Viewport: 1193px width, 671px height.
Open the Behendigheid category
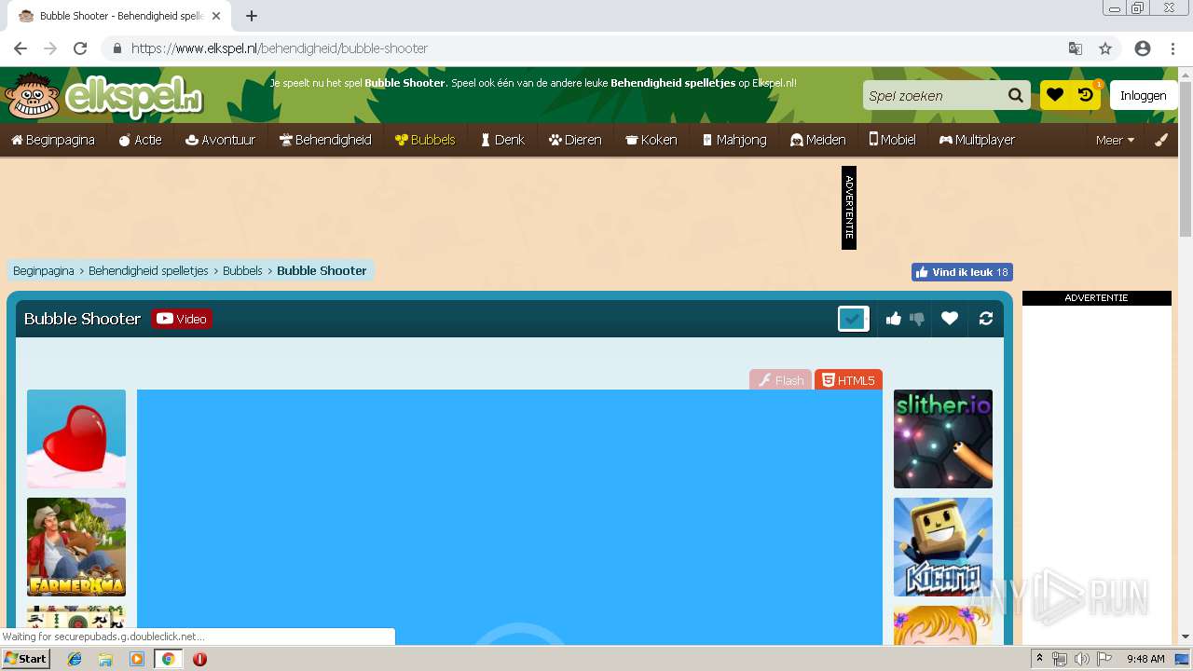(x=325, y=140)
